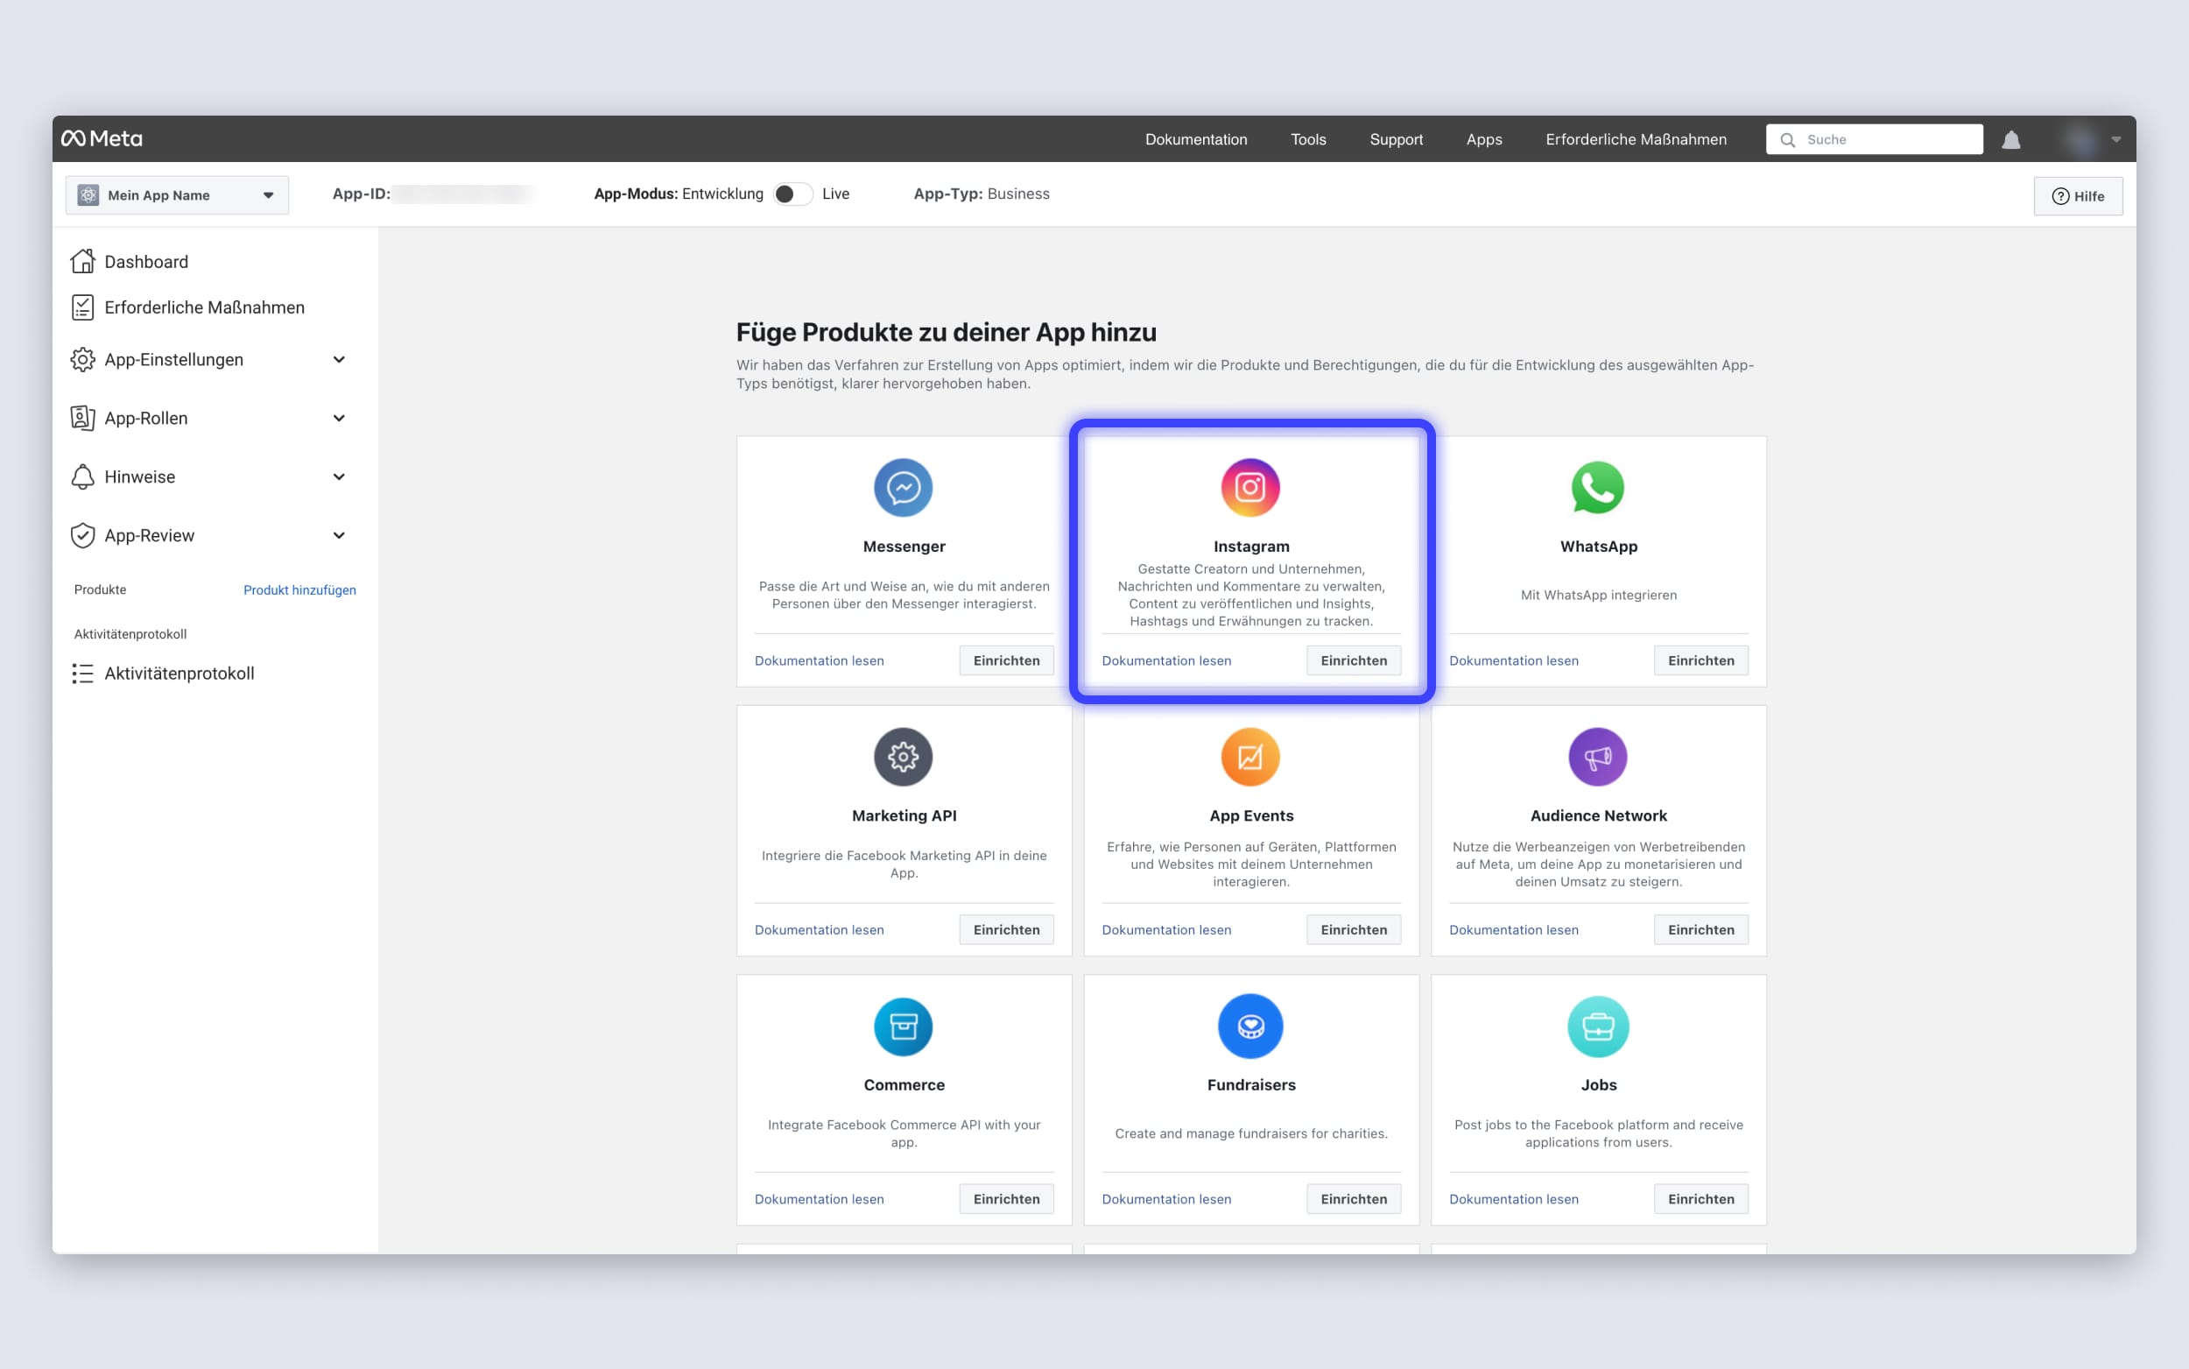The height and width of the screenshot is (1369, 2189).
Task: Click the Hinweise bell icon
Action: pos(82,476)
